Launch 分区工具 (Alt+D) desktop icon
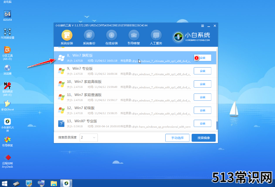 coord(7,53)
